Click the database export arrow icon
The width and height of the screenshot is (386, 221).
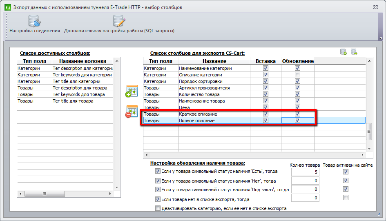pos(354,52)
